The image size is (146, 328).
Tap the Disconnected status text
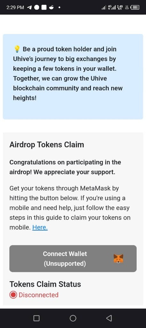pos(39,295)
